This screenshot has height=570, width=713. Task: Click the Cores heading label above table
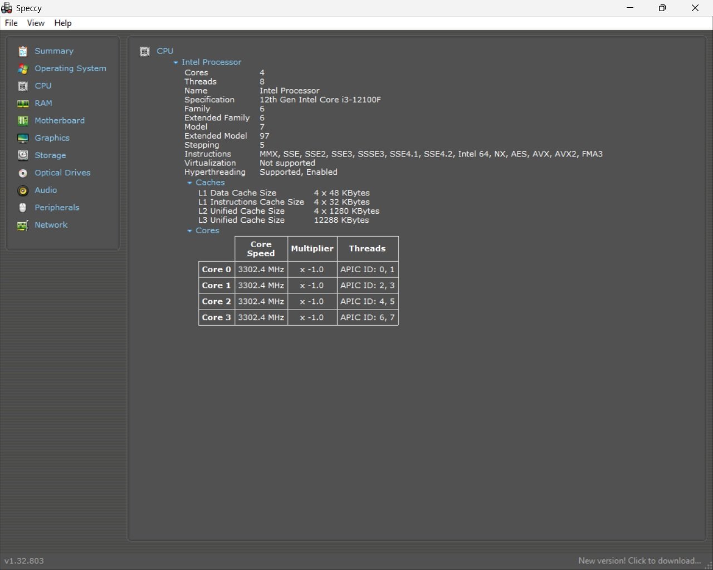(207, 230)
